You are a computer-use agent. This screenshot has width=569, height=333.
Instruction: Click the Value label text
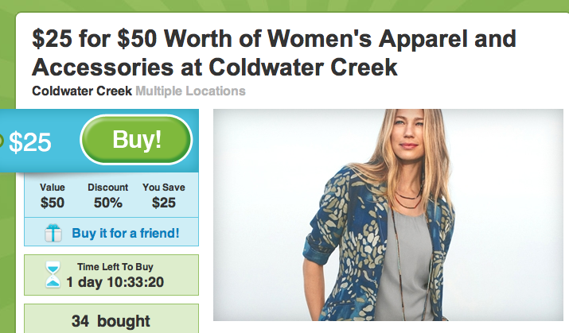click(53, 188)
